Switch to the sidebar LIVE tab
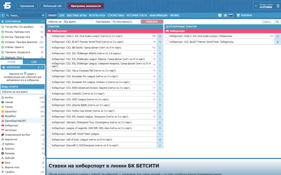Screen dimensions: 281x175 coord(34,62)
